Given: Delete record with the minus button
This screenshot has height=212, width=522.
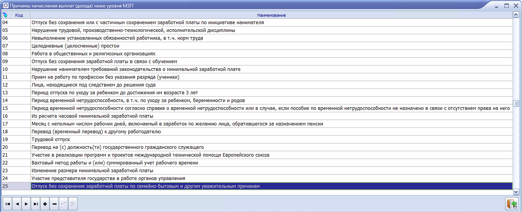Looking at the screenshot, I should coord(54,204).
